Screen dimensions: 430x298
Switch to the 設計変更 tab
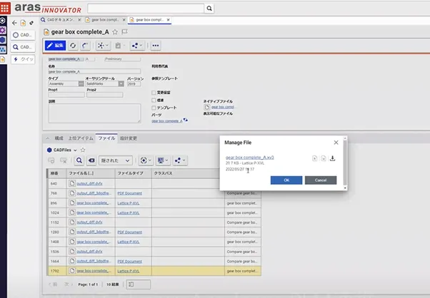129,138
